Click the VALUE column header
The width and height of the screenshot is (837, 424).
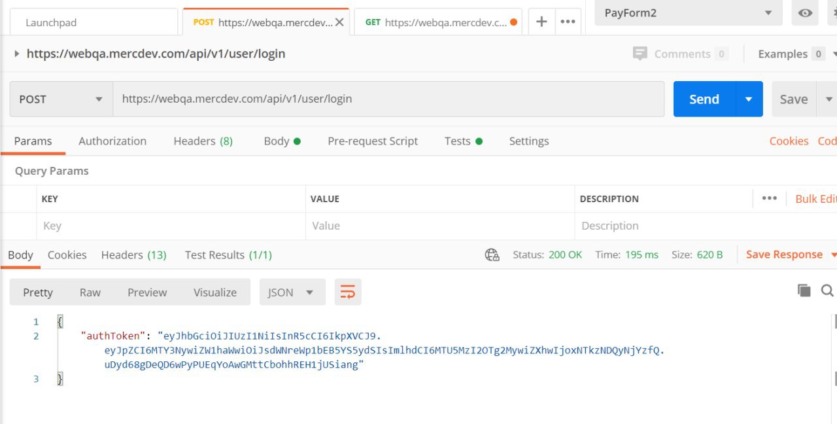325,198
